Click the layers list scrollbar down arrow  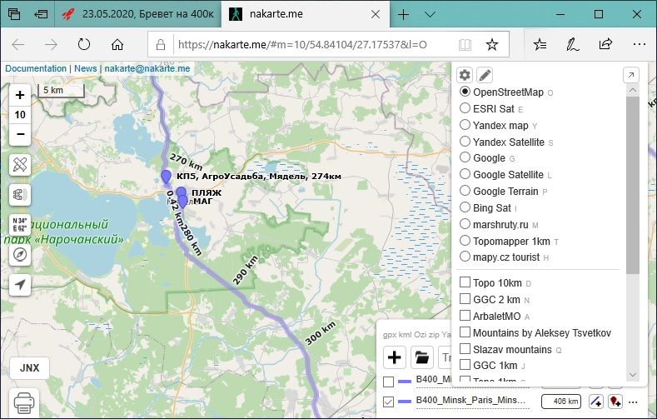click(633, 375)
